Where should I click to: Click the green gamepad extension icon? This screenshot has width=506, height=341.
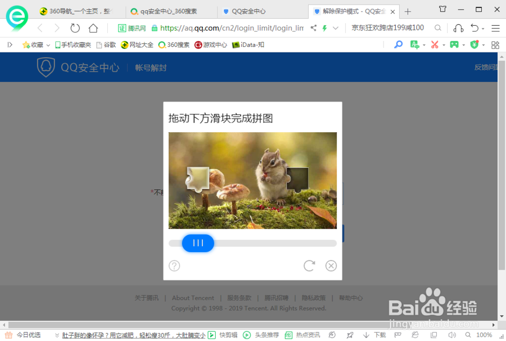[454, 44]
